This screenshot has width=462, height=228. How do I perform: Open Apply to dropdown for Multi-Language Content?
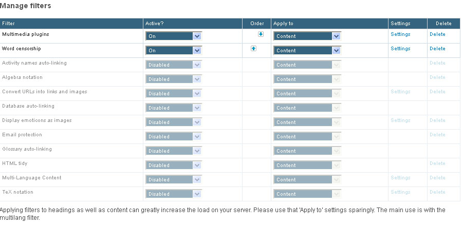click(x=307, y=179)
